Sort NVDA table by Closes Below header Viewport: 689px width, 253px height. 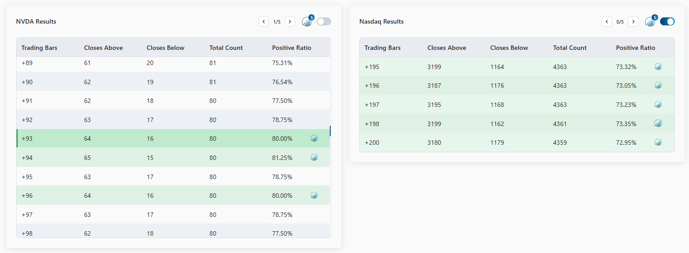pos(166,48)
